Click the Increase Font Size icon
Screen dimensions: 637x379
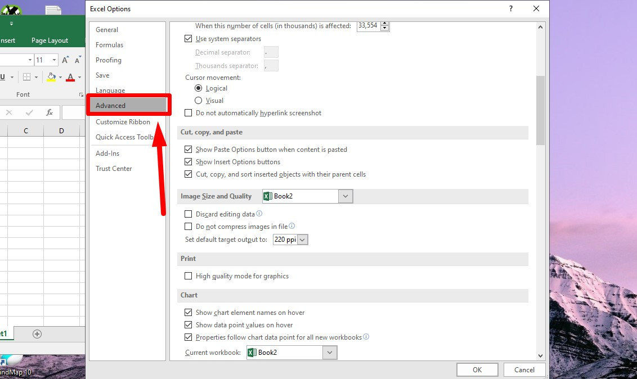[65, 60]
